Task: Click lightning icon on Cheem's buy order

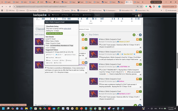Action: (140, 39)
